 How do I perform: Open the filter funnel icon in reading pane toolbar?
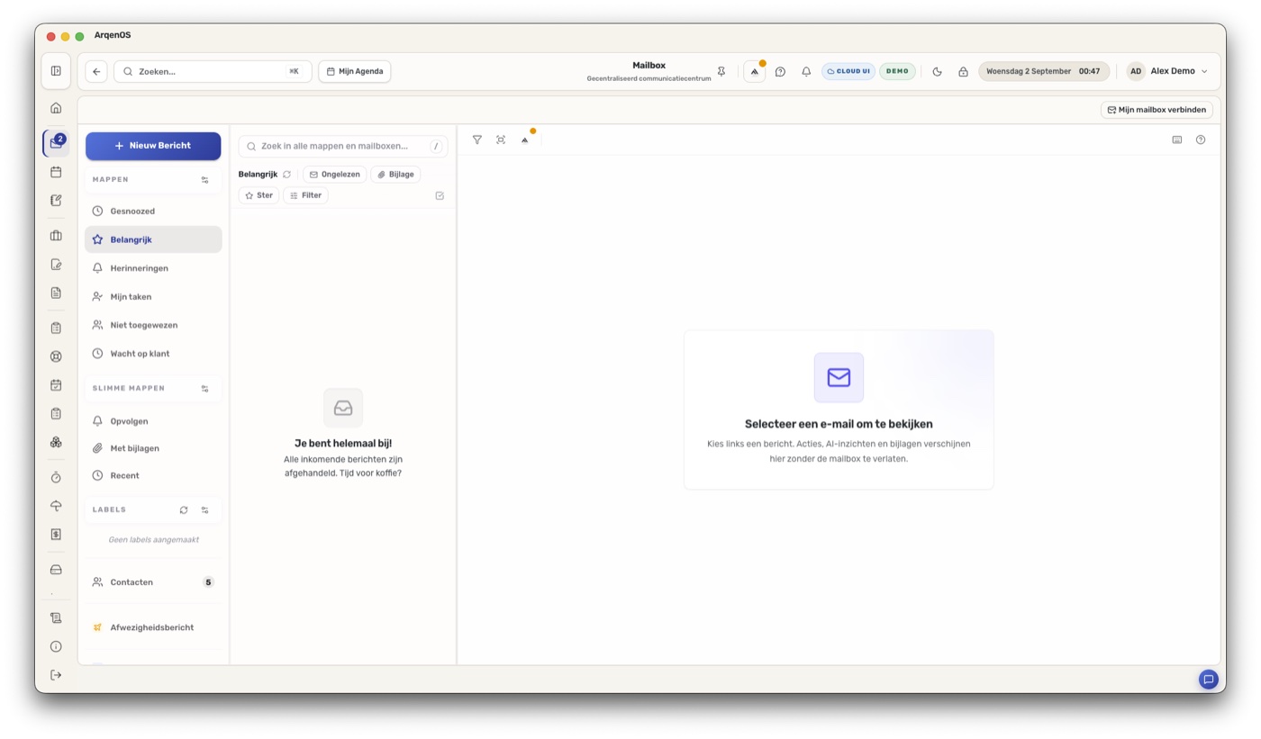[x=477, y=140]
